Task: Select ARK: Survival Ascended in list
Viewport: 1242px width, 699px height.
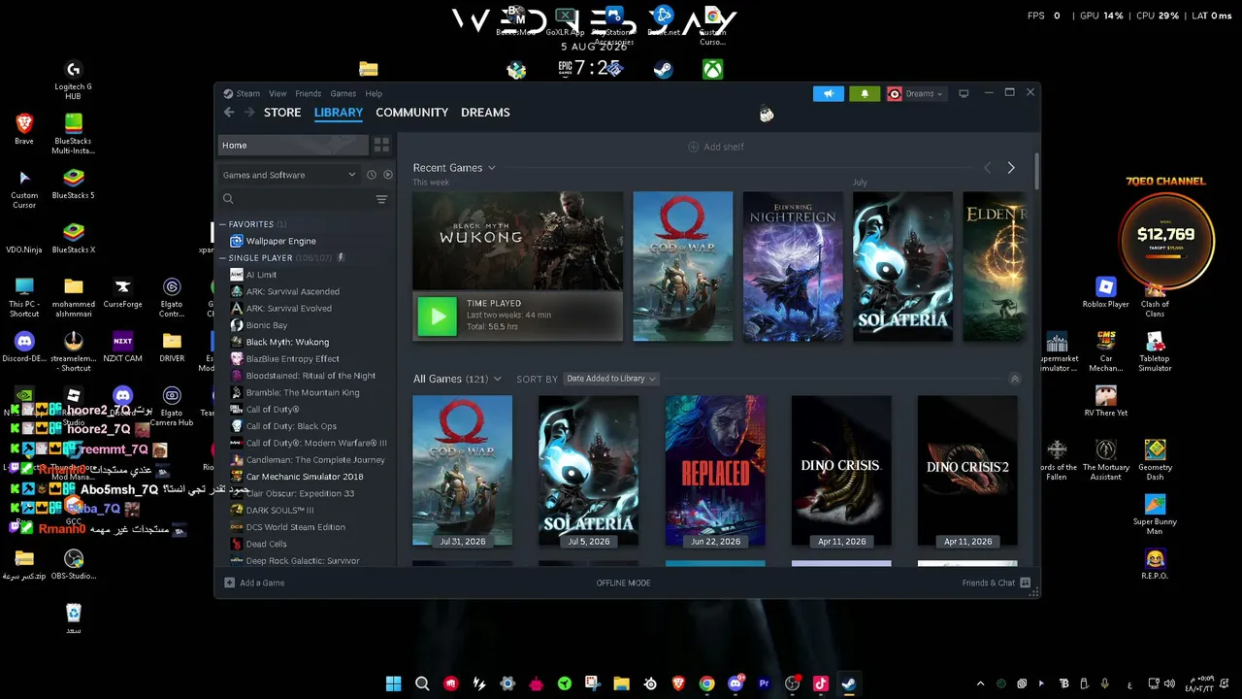Action: click(x=292, y=291)
